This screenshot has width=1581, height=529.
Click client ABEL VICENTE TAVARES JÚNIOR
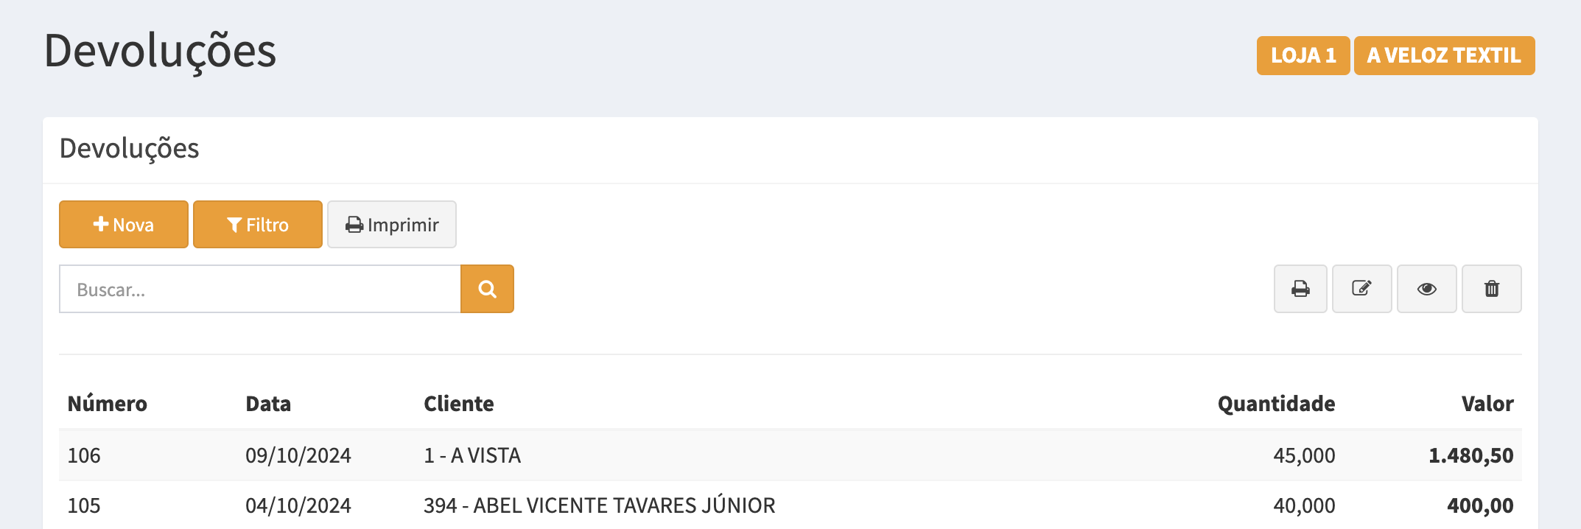[x=599, y=505]
